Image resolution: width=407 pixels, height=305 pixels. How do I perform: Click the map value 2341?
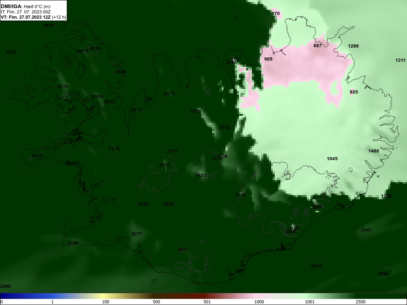click(x=366, y=230)
